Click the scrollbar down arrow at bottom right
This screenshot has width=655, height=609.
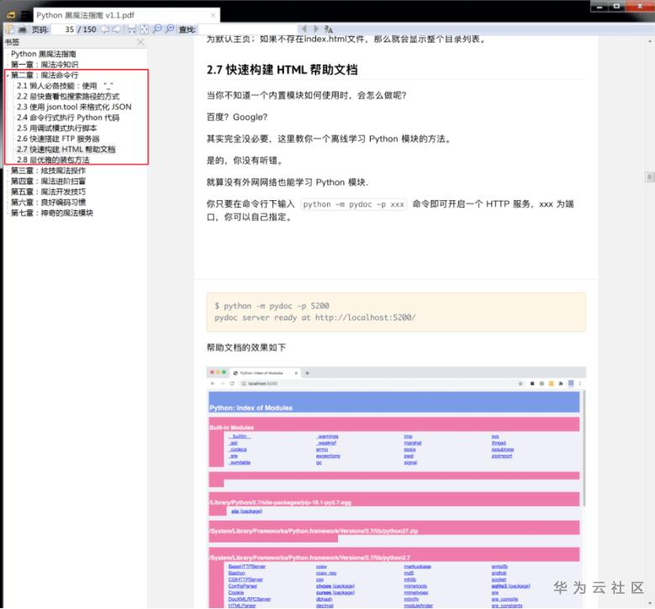(x=650, y=603)
